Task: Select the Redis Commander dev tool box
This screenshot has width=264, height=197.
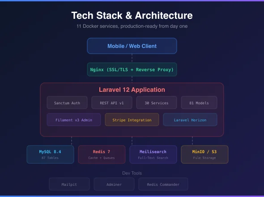Action: click(x=163, y=184)
